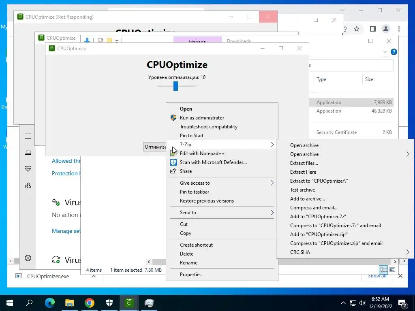Show hidden tray icons chevron
This screenshot has height=311, width=415.
click(343, 303)
